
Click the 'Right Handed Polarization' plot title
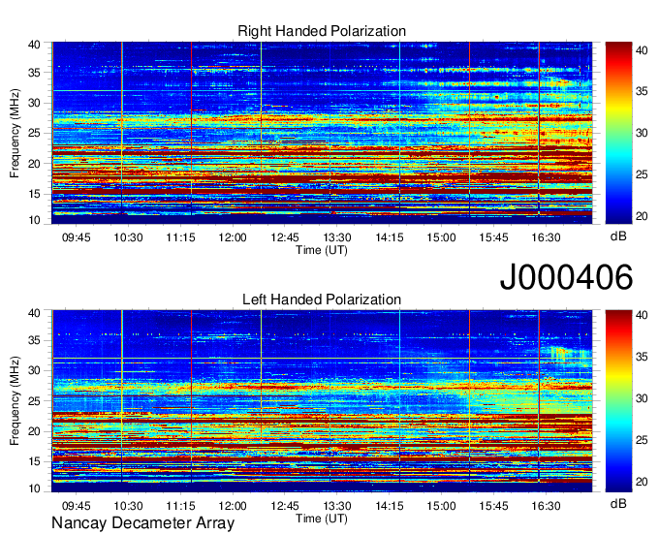click(x=322, y=31)
